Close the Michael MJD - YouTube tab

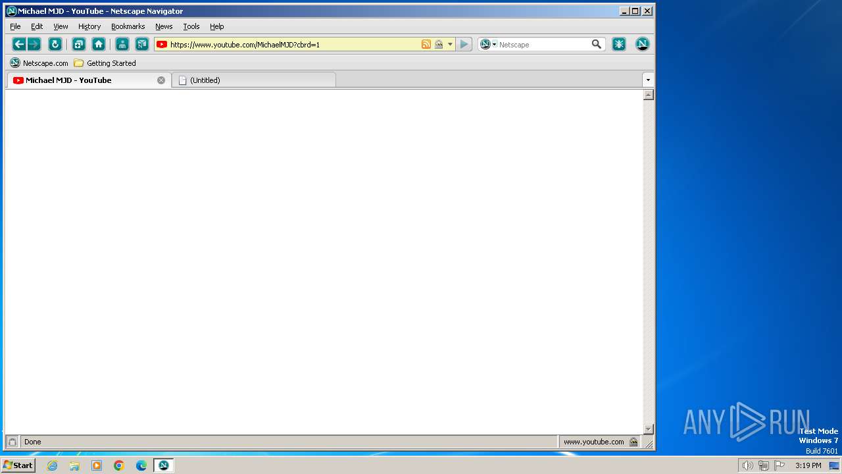point(161,80)
